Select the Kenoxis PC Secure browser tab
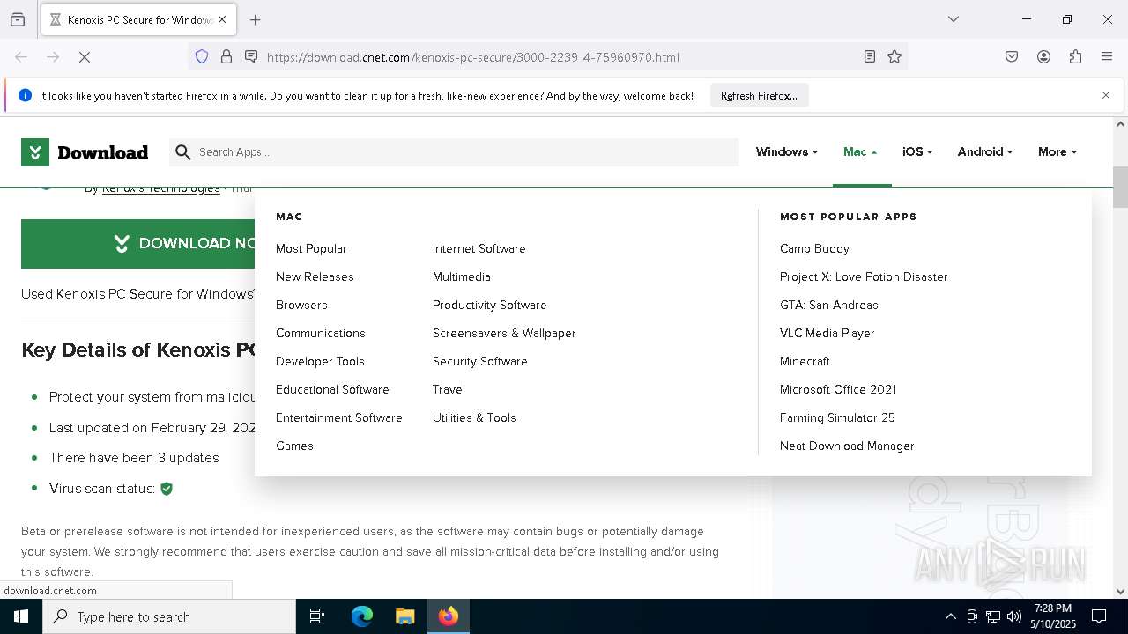Image resolution: width=1128 pixels, height=634 pixels. 138,19
